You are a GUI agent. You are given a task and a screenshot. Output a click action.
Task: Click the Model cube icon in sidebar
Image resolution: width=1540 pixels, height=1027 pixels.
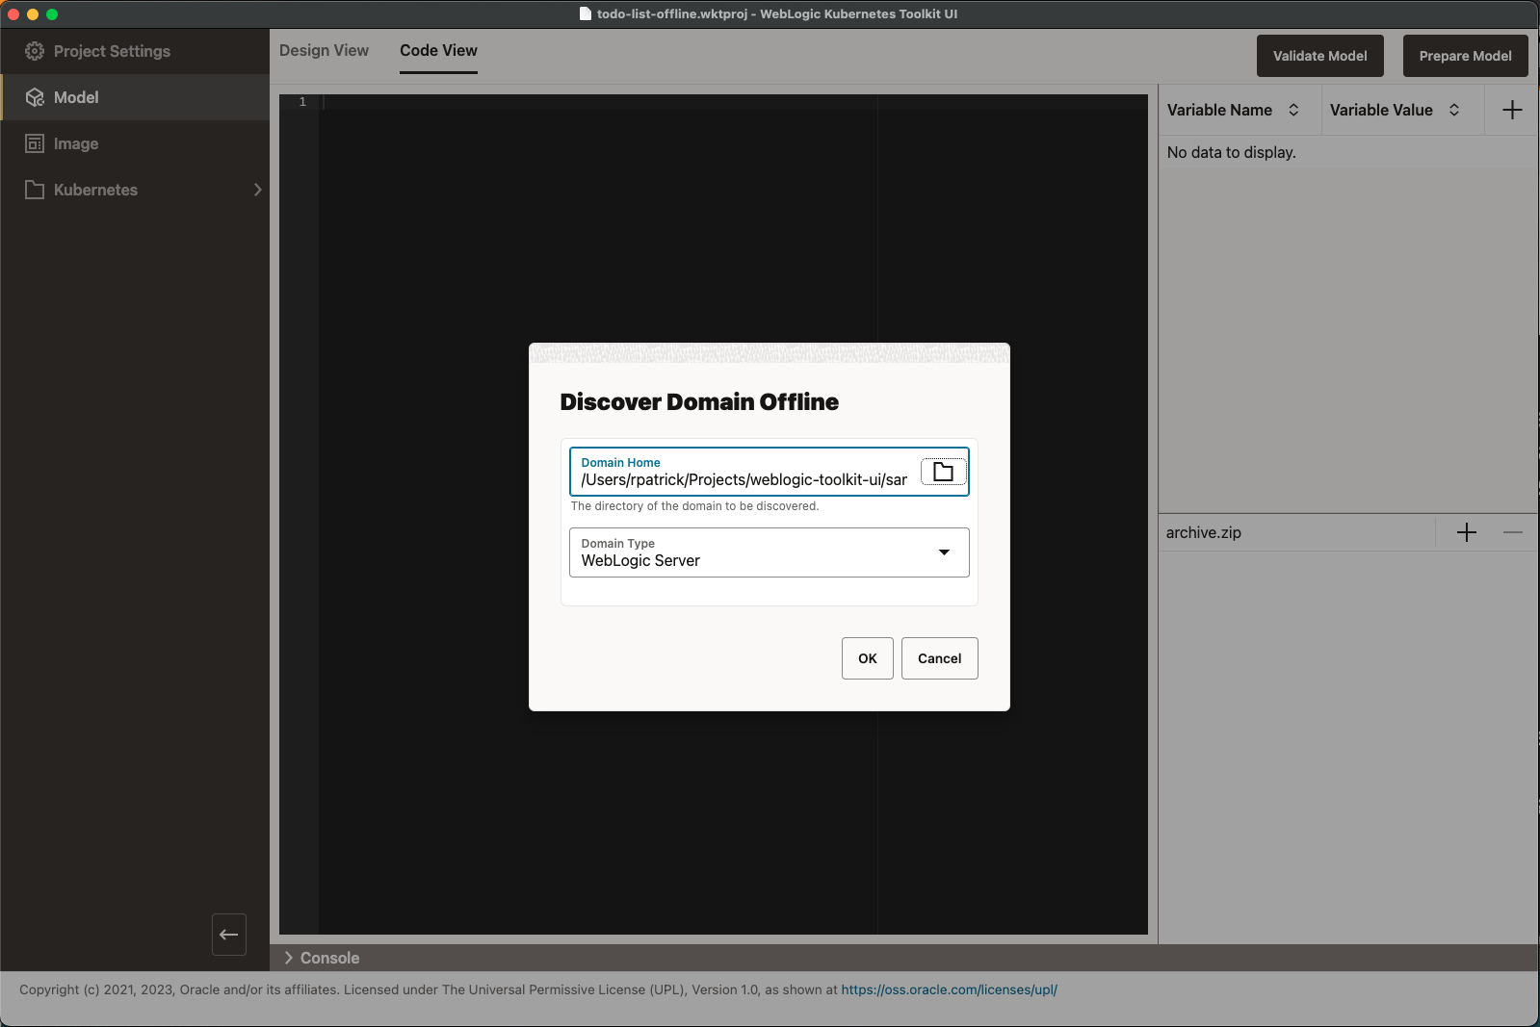click(35, 97)
